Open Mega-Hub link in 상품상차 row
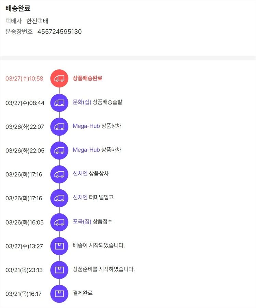The height and width of the screenshot is (308, 256). (86, 126)
